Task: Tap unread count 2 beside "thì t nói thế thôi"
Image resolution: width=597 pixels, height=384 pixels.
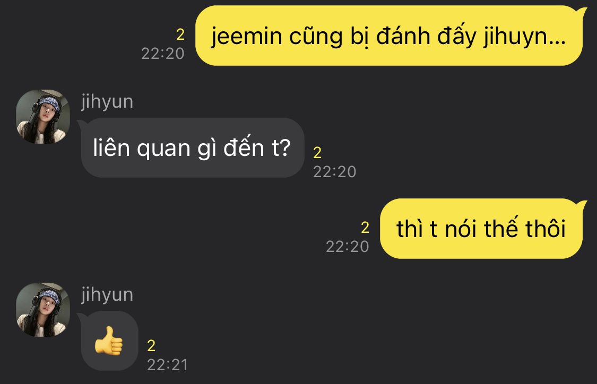Action: tap(365, 228)
